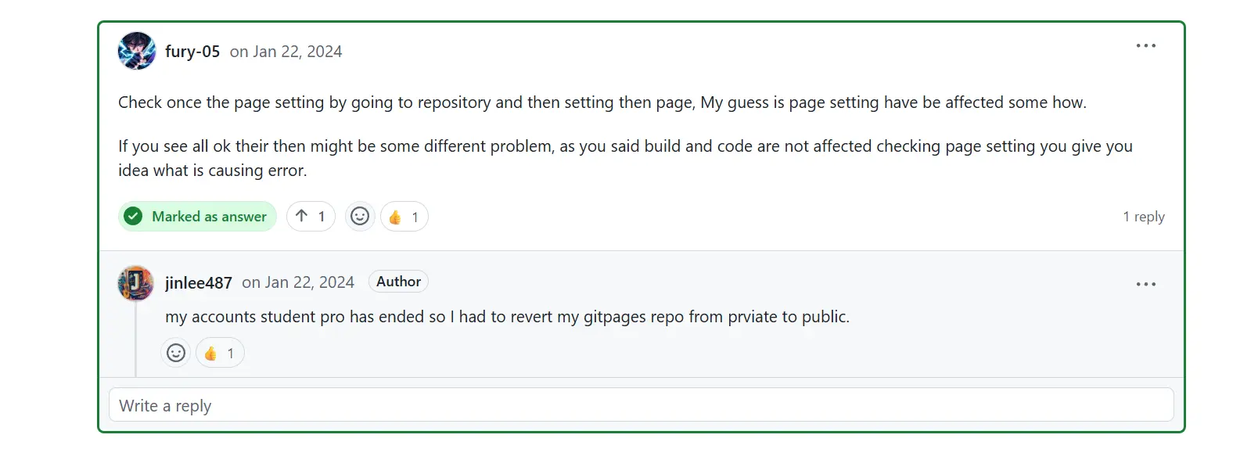Collapse the 1 reply thread
This screenshot has height=449, width=1258.
tap(1144, 217)
